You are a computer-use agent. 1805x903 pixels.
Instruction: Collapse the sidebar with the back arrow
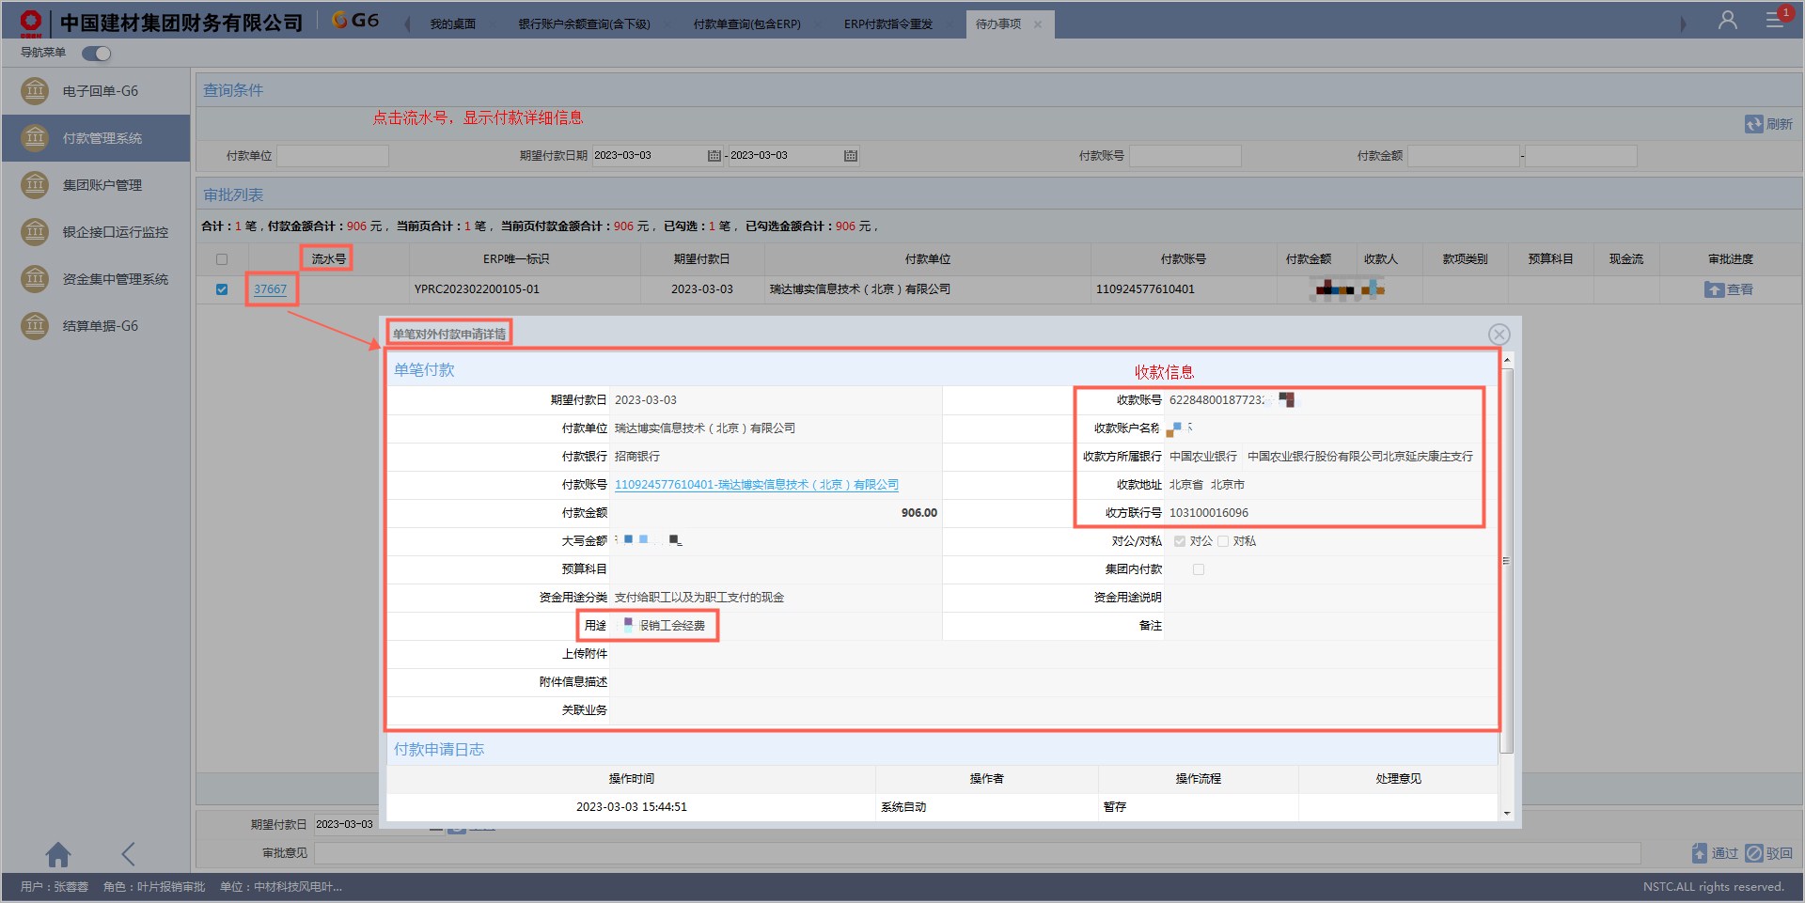(129, 854)
